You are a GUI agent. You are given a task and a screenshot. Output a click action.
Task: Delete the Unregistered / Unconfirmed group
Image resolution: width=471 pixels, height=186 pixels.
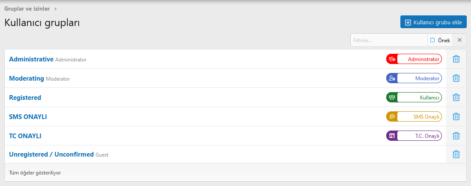[456, 154]
